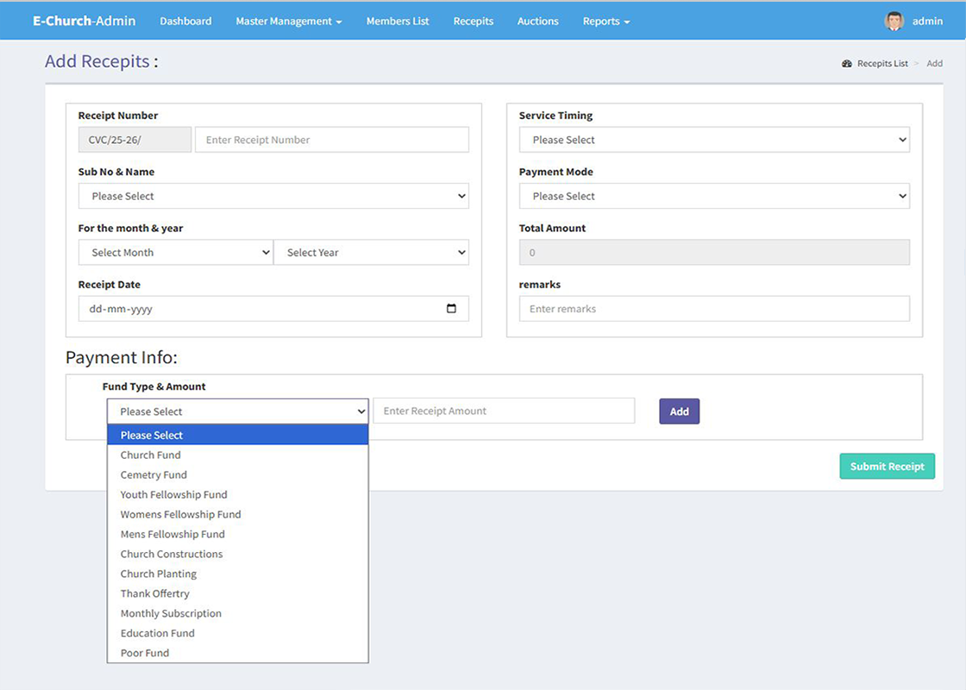Expand the Service Timing dropdown
The height and width of the screenshot is (690, 966).
714,140
